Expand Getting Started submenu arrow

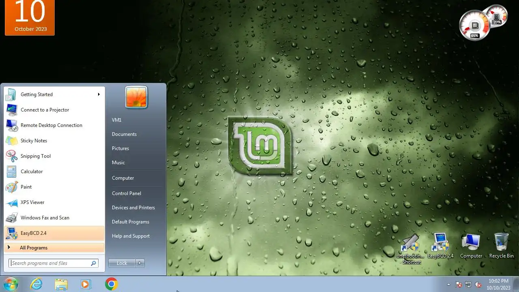(99, 94)
